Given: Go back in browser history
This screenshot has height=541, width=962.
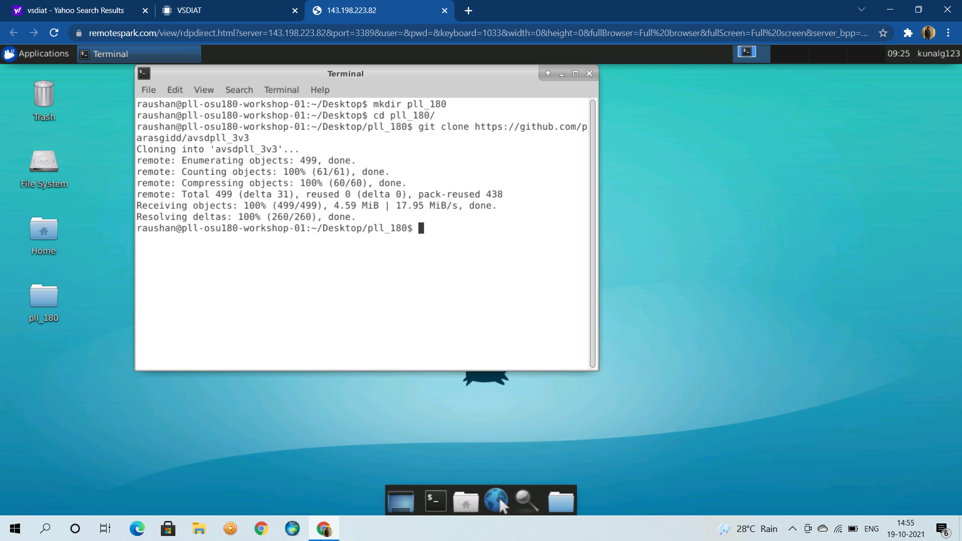Looking at the screenshot, I should [x=14, y=33].
